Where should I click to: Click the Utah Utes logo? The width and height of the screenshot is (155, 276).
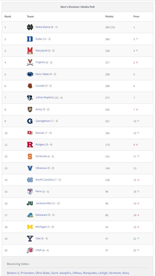click(30, 250)
